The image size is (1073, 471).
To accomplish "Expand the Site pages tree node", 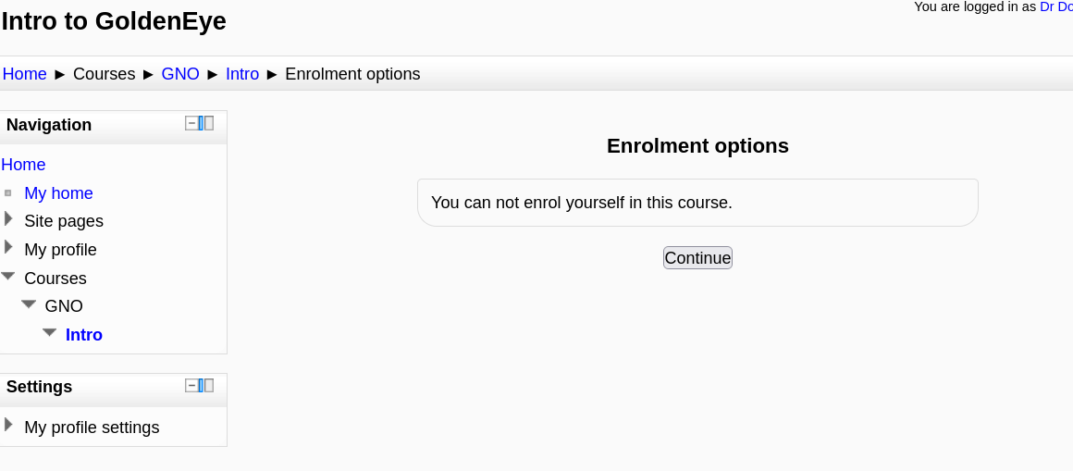I will [8, 219].
